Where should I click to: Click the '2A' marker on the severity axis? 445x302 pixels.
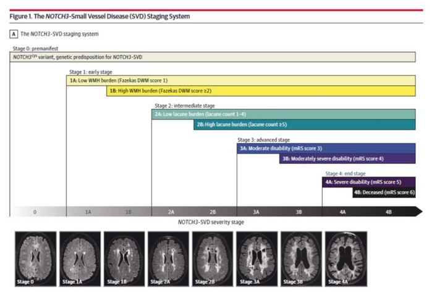pos(171,212)
